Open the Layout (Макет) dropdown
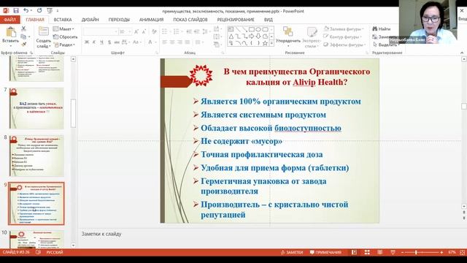 coord(63,29)
